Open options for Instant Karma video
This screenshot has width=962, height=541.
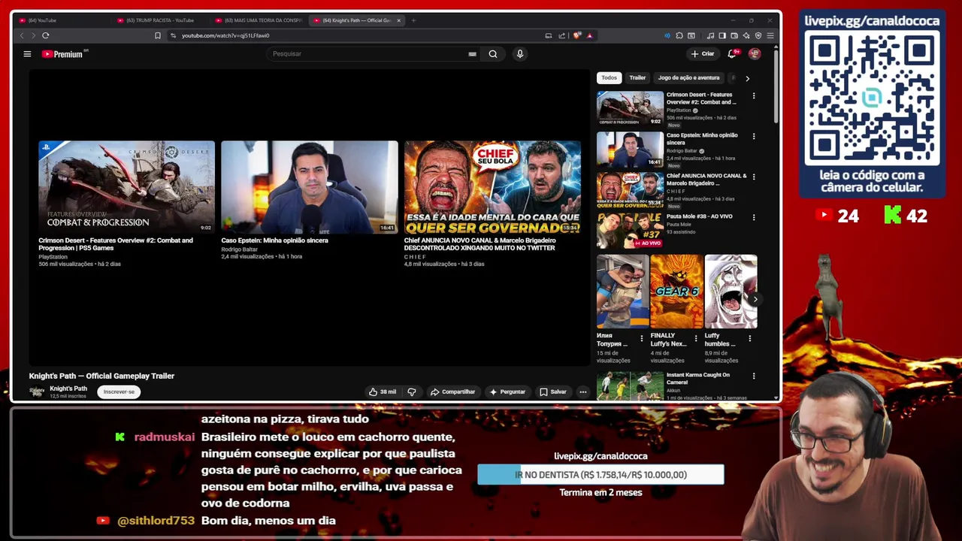click(x=754, y=376)
